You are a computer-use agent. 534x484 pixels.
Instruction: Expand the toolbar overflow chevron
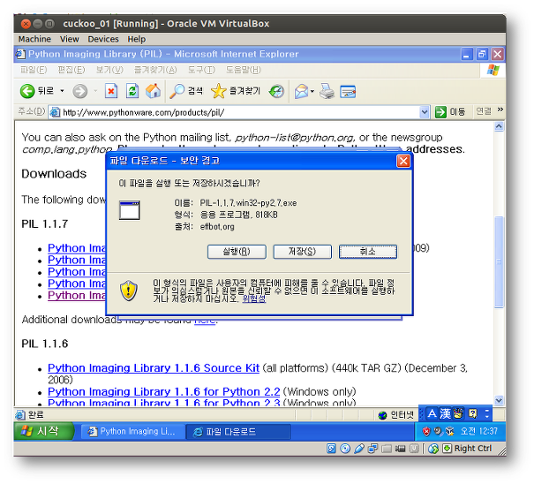(500, 110)
